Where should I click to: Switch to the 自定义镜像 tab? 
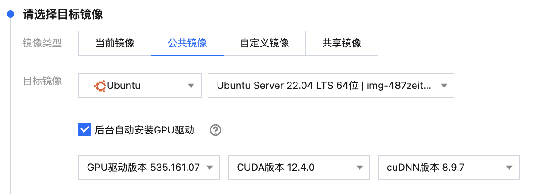[x=264, y=43]
